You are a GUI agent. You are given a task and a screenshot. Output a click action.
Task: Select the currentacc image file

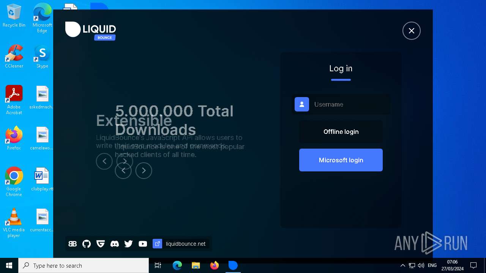coord(42,220)
